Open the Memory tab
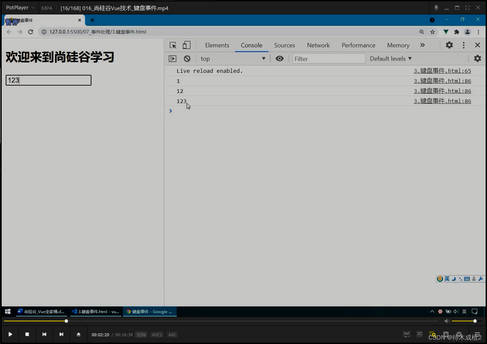Image resolution: width=487 pixels, height=344 pixels. pyautogui.click(x=398, y=45)
